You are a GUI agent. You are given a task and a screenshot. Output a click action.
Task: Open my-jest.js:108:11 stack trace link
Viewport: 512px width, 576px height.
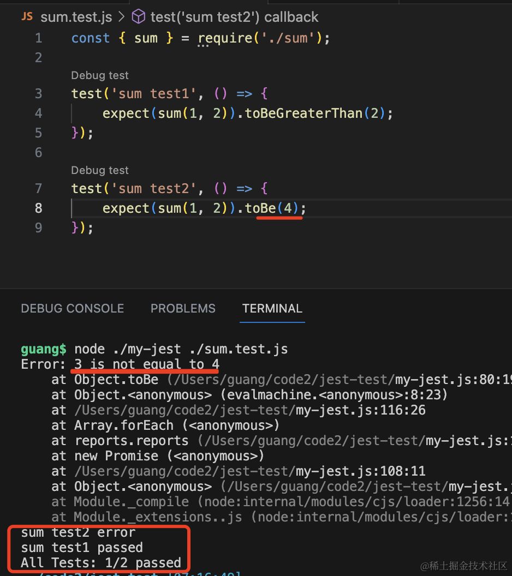360,471
